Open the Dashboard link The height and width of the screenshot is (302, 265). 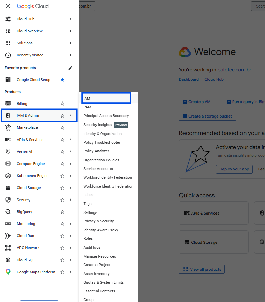(x=189, y=79)
